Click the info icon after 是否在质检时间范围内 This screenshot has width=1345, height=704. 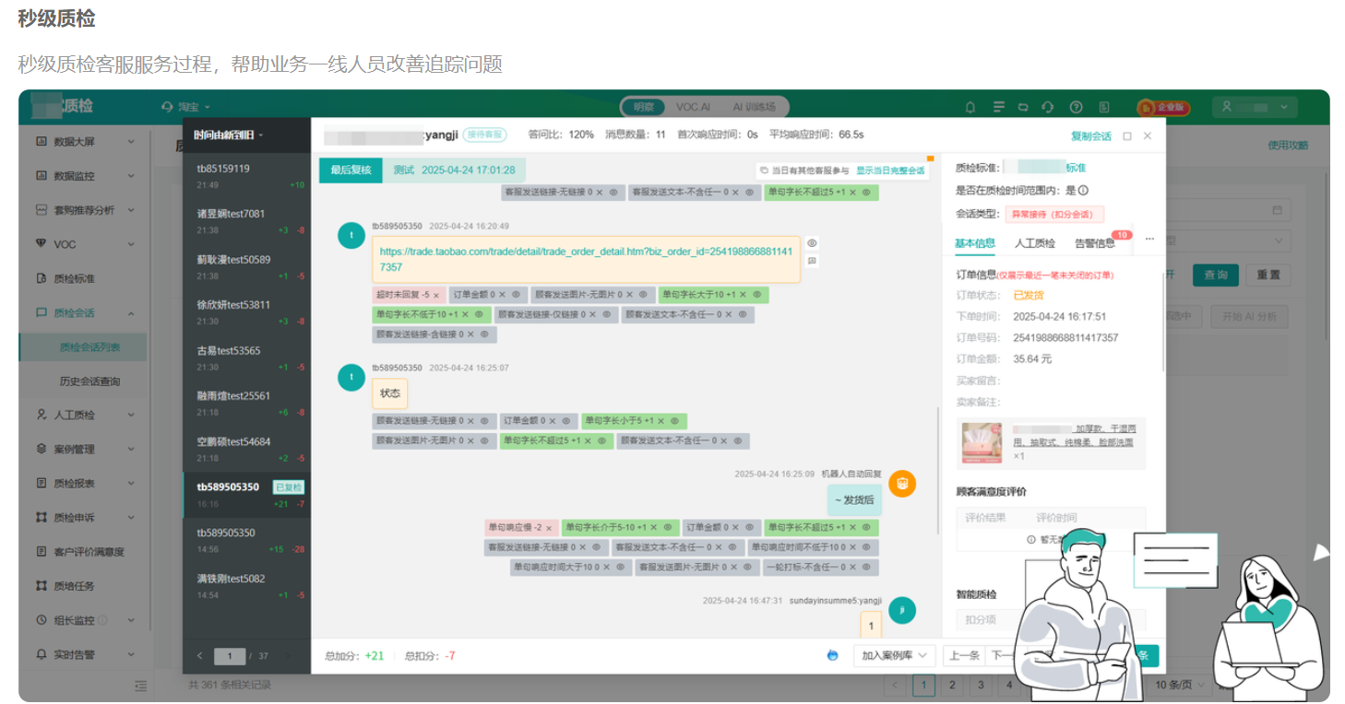[1083, 191]
